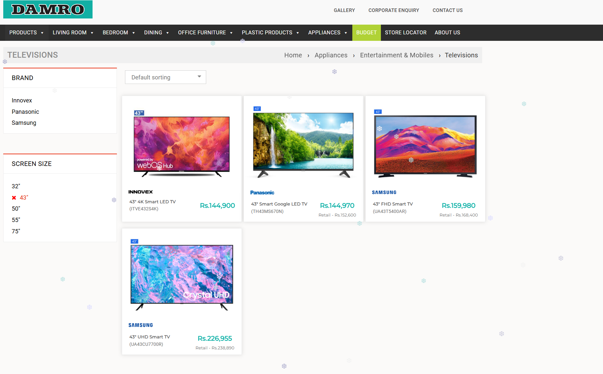This screenshot has width=603, height=374.
Task: Filter by 75" screen size
Action: 16,231
